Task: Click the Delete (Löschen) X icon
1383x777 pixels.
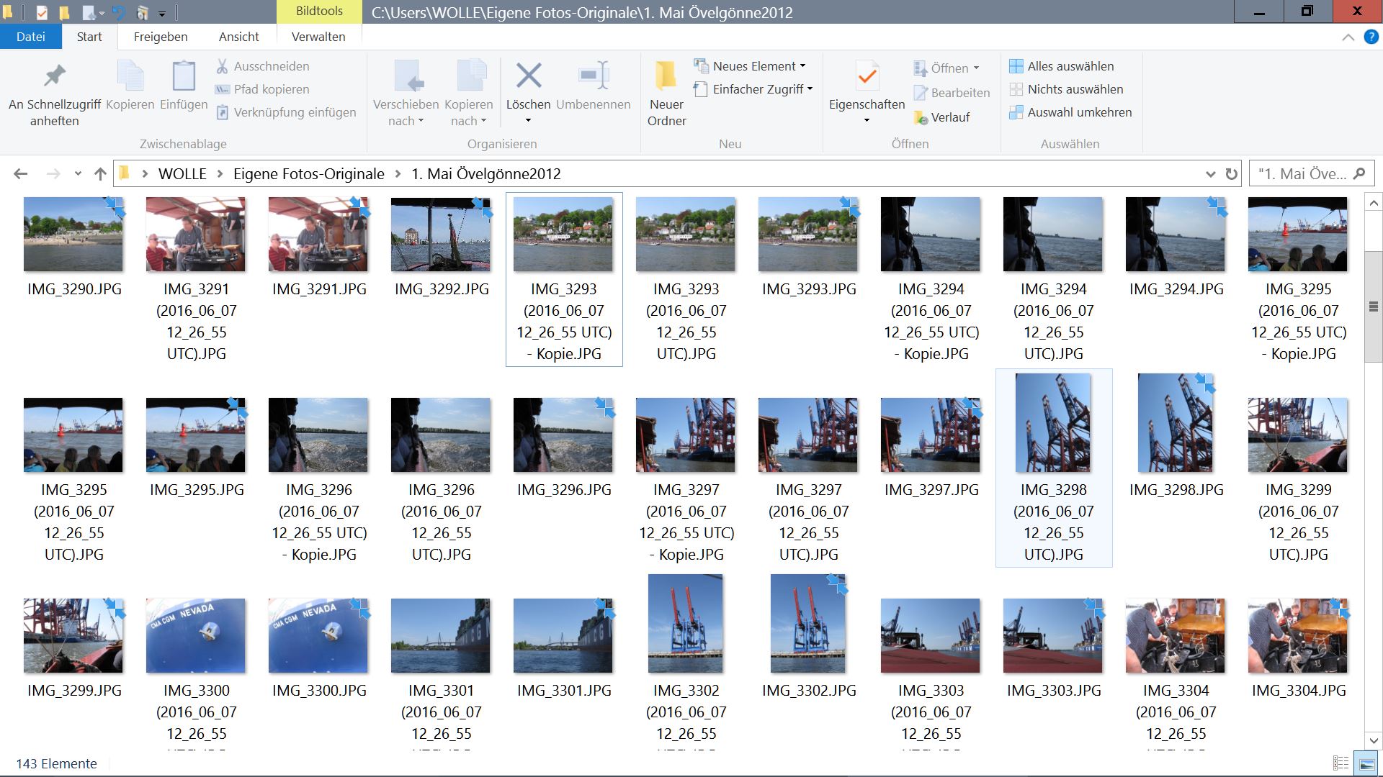Action: 528,76
